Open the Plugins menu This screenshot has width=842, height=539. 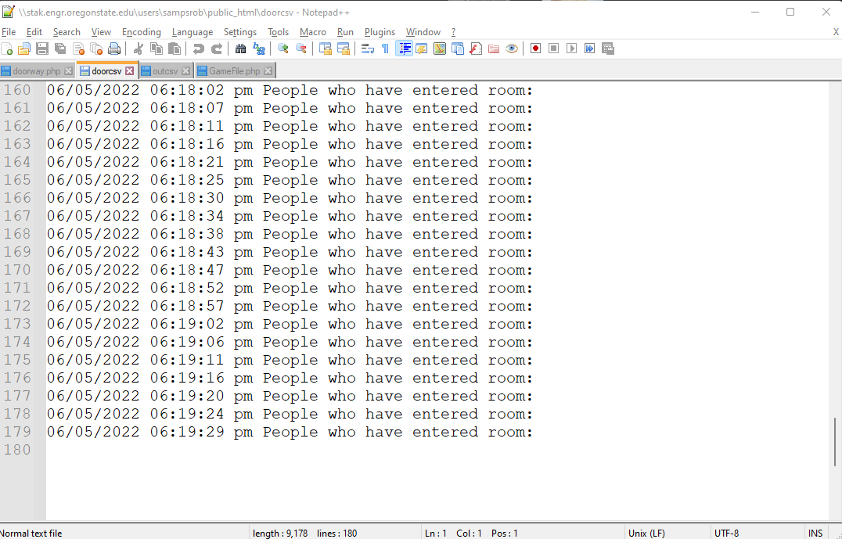point(380,32)
